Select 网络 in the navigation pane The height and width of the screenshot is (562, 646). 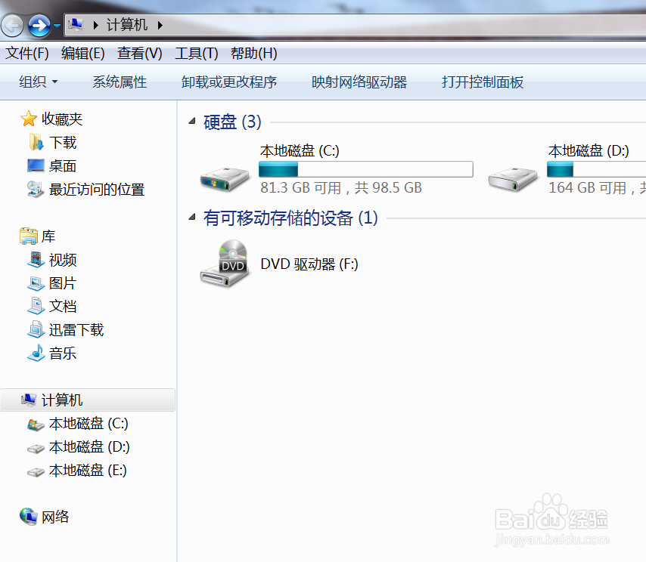(55, 517)
